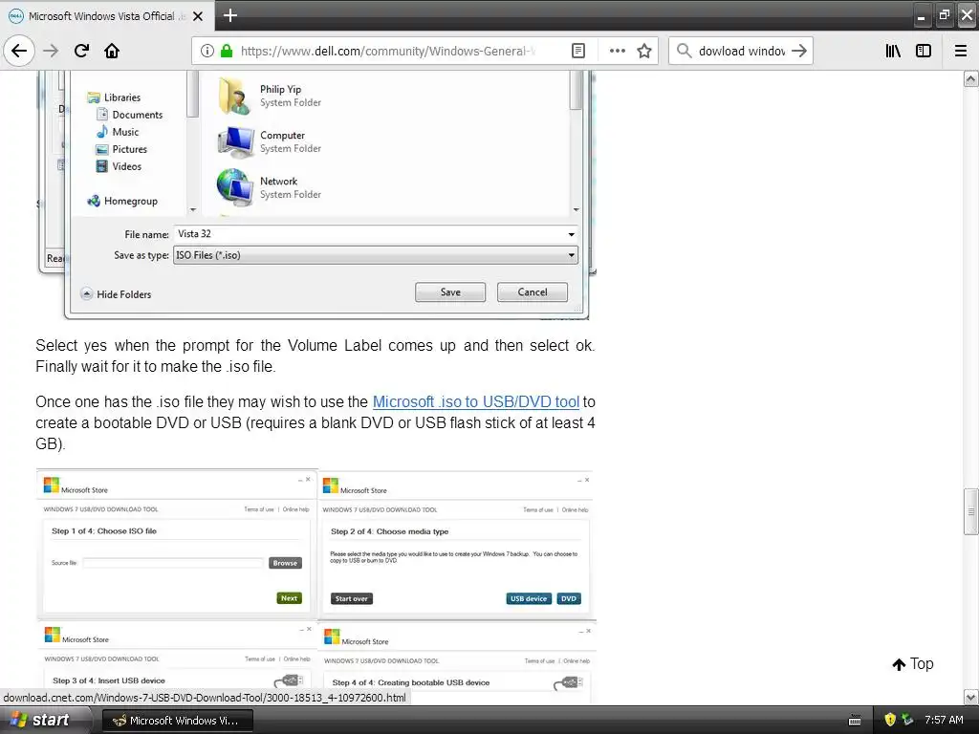Click the Cancel button in the dialog image

click(532, 292)
